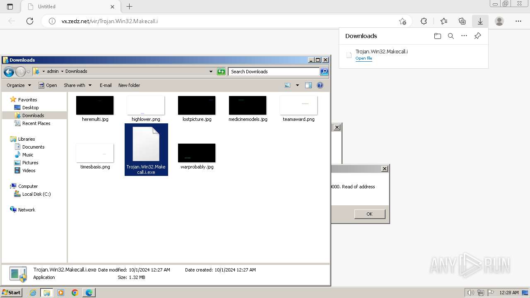The image size is (530, 298).
Task: Search downloads in the flyout
Action: point(451,36)
